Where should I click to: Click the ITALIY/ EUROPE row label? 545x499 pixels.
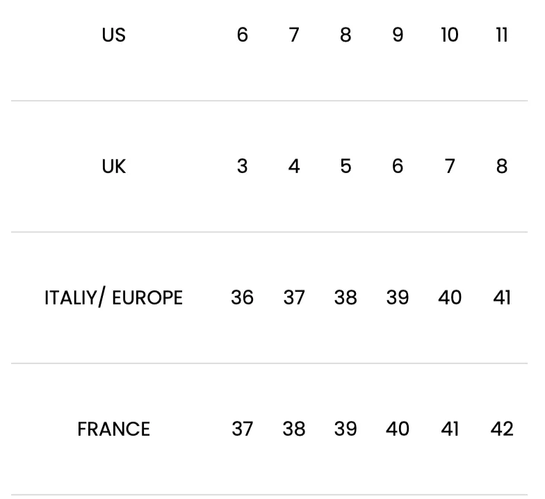(114, 297)
